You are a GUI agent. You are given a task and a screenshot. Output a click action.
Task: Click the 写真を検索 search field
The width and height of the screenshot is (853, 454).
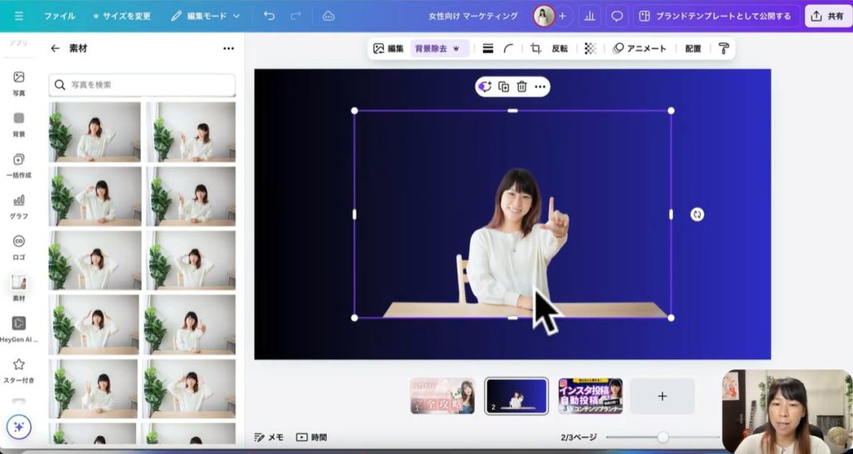(x=142, y=85)
